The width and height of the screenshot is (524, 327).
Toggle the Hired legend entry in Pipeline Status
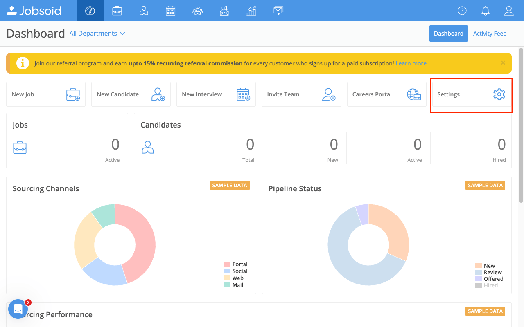[487, 285]
